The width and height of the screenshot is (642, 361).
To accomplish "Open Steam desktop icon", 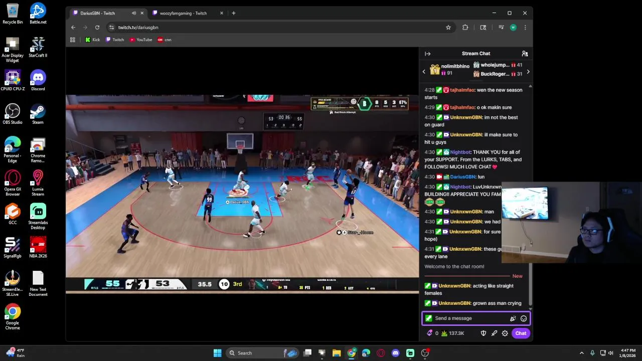I will coord(38,114).
